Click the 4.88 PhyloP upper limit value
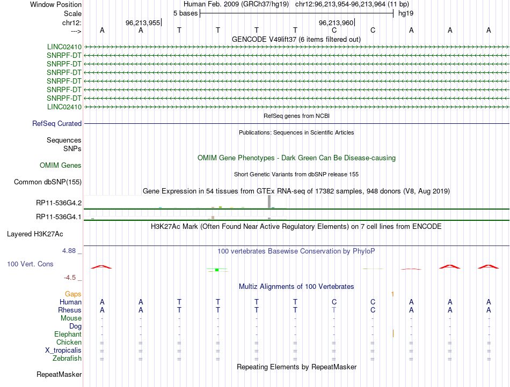This screenshot has height=387, width=510. click(69, 251)
